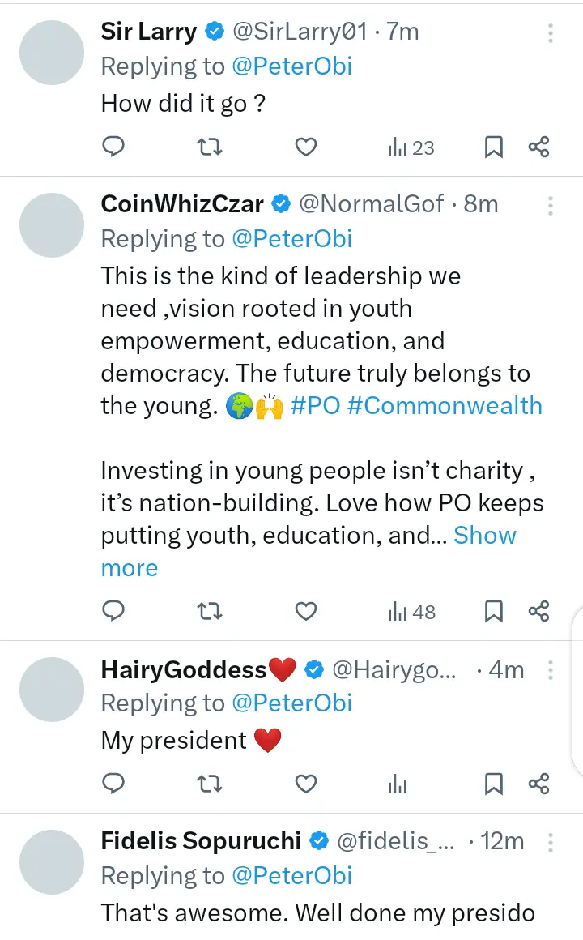Expand CoinWhizCzar's tweet with Show more

[484, 536]
